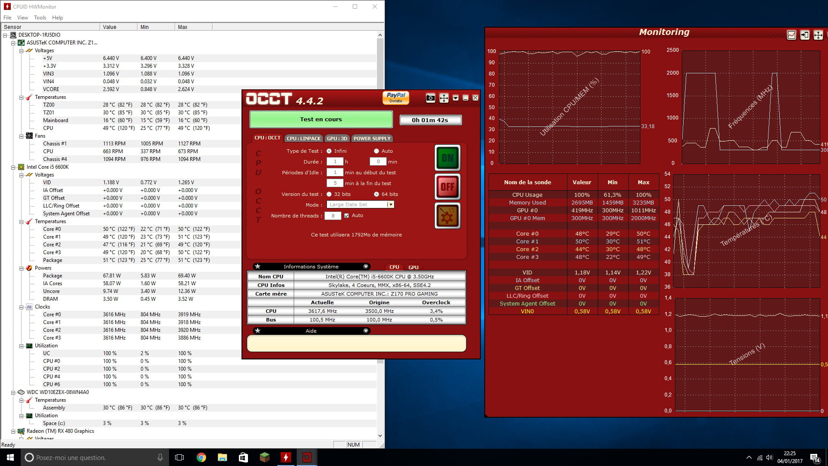The width and height of the screenshot is (828, 466).
Task: Open the HWMonitor Tools menu
Action: 40,18
